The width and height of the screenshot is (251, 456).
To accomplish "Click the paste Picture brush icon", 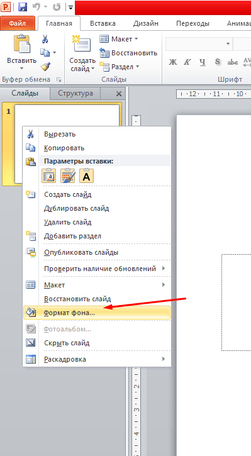I will click(67, 175).
